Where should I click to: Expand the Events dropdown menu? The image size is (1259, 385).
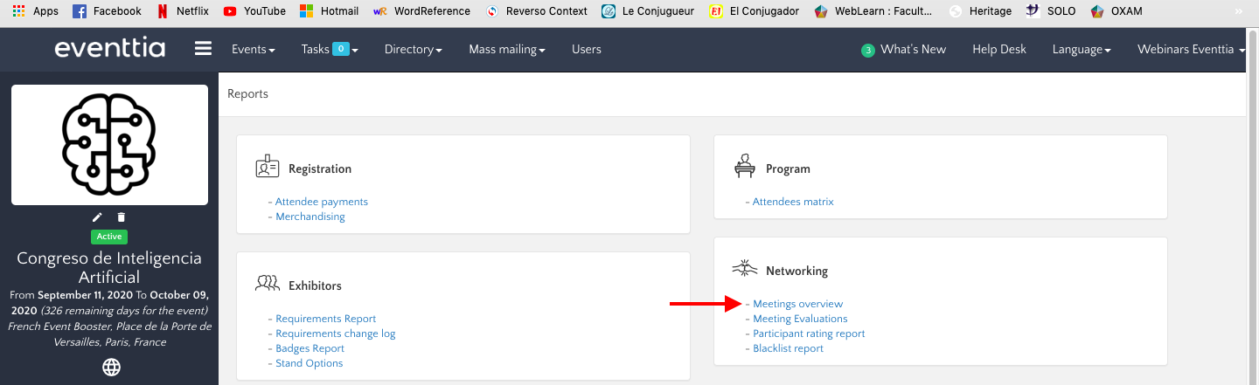(253, 50)
